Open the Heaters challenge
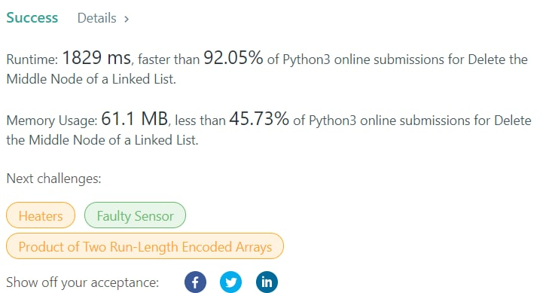Viewport: 549px width, 293px height. pos(41,215)
